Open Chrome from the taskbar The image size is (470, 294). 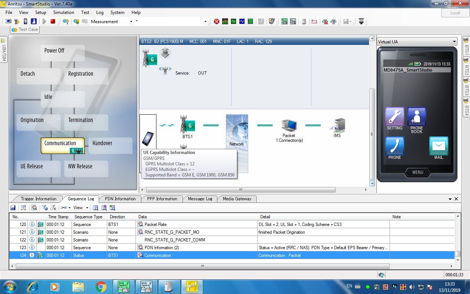[101, 286]
